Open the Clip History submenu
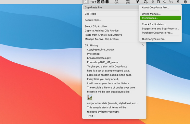The height and width of the screenshot is (124, 190). [x=114, y=45]
